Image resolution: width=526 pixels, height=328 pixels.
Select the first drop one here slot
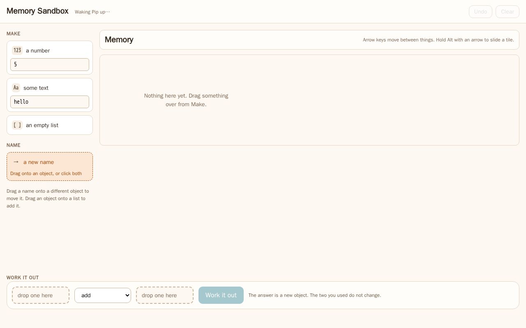click(x=41, y=295)
